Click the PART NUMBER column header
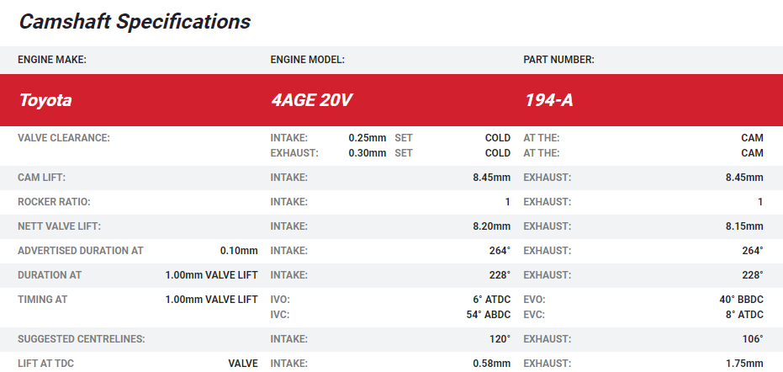 pyautogui.click(x=559, y=60)
